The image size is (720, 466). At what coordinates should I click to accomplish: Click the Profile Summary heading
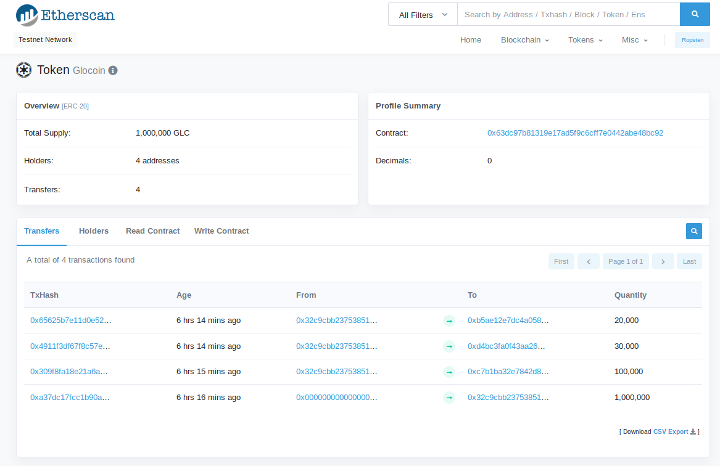click(408, 106)
